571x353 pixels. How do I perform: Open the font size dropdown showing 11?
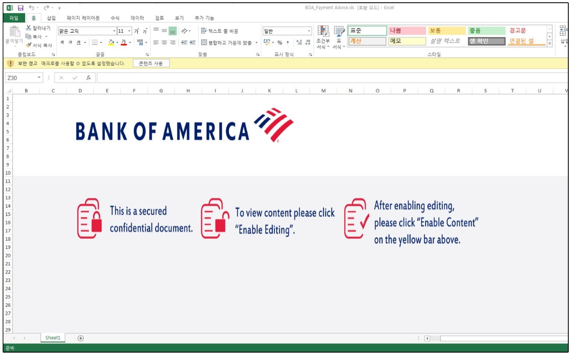(x=130, y=31)
